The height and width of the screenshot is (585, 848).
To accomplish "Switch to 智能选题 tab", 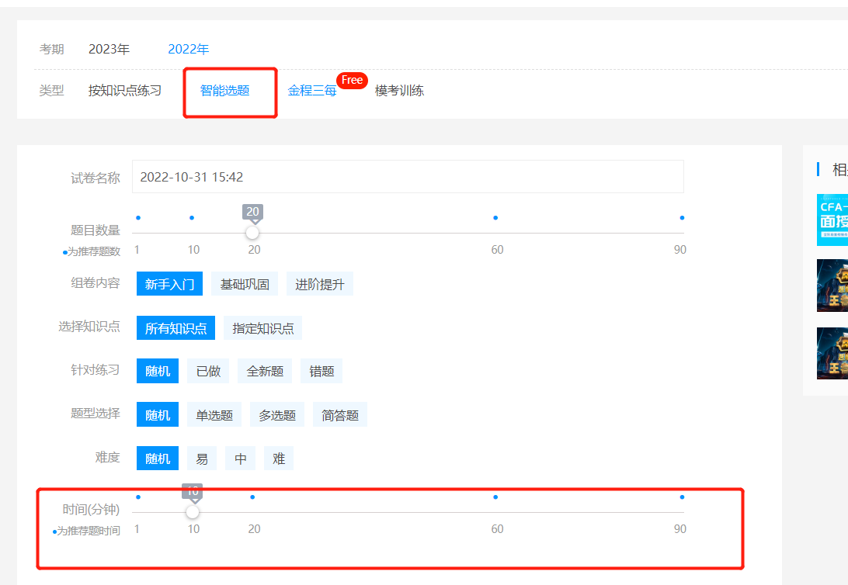I will pos(224,91).
